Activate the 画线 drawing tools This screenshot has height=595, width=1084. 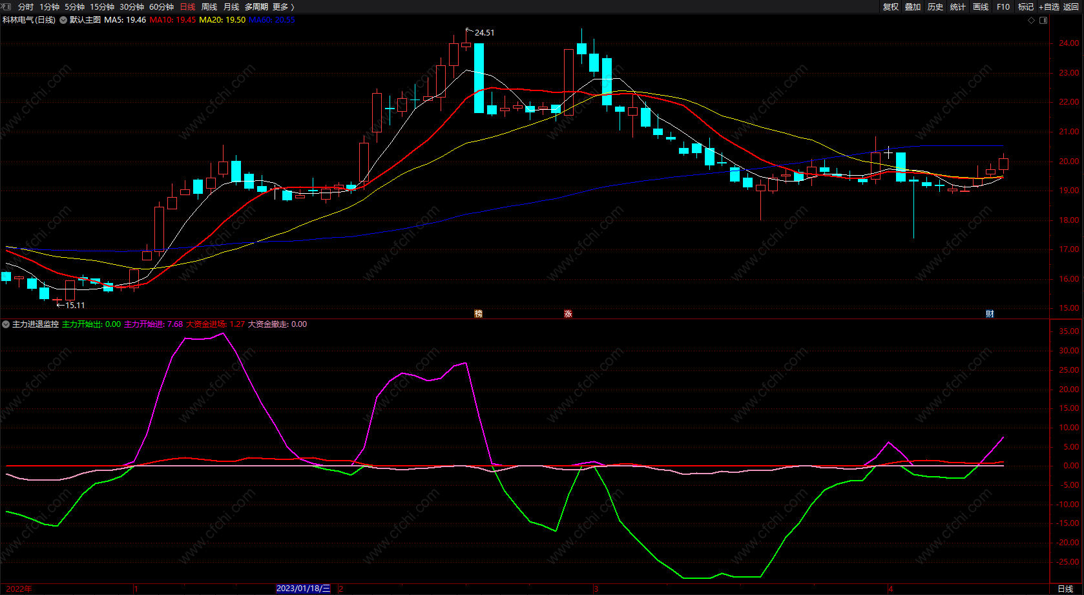[x=981, y=7]
